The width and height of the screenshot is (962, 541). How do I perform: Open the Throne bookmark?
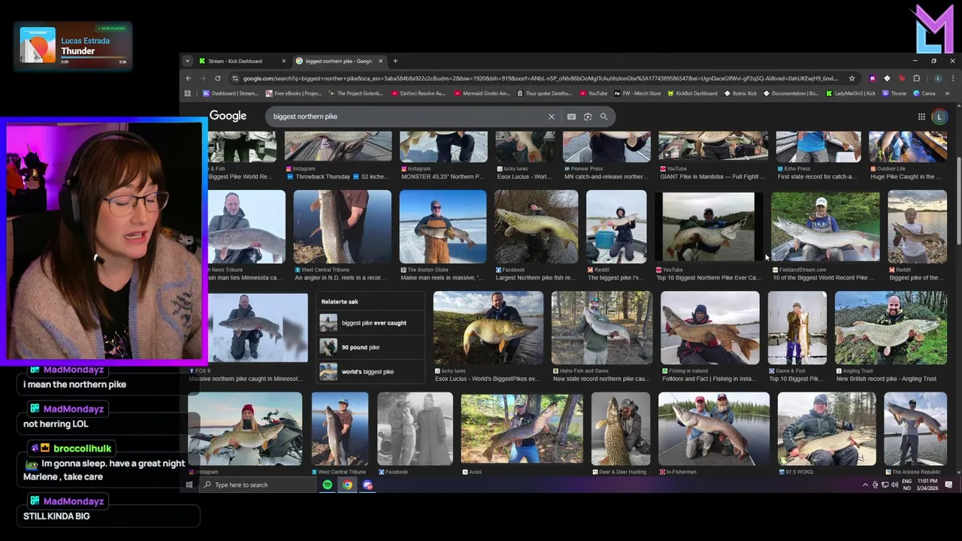point(894,93)
